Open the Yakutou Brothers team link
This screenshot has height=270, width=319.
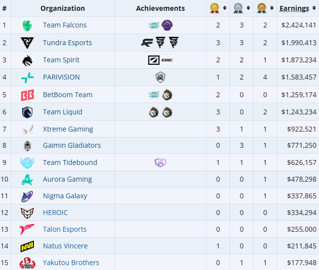click(x=71, y=263)
